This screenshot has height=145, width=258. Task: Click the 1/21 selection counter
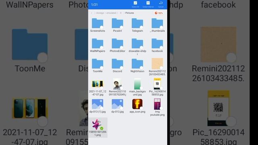[94, 5]
